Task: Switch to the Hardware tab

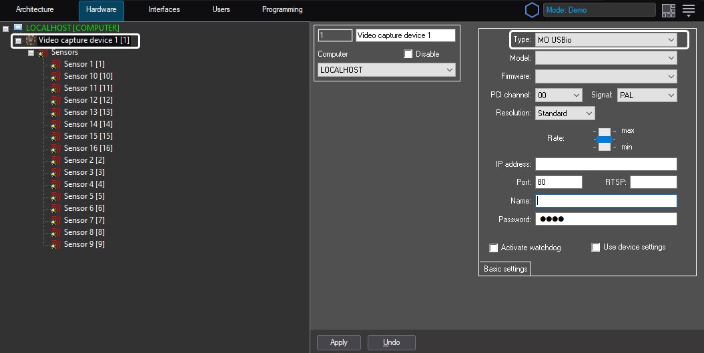Action: click(101, 10)
